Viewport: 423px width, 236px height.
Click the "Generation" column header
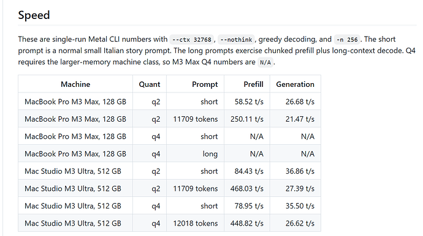(295, 84)
